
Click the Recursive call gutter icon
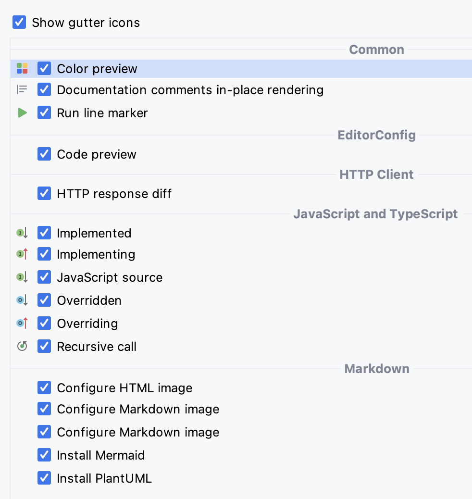[22, 346]
